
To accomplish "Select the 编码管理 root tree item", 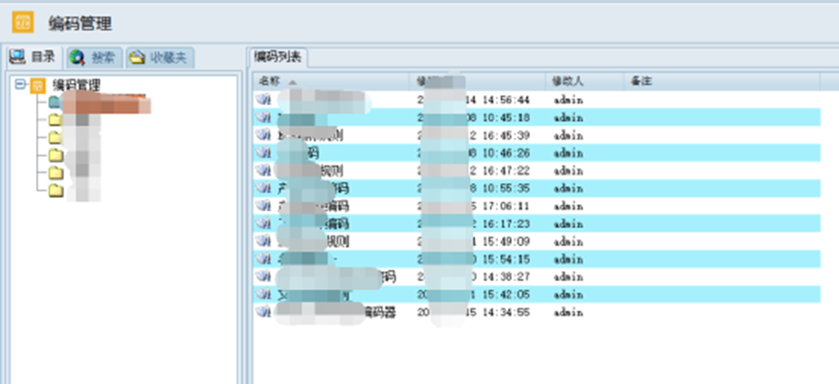I will [x=77, y=85].
